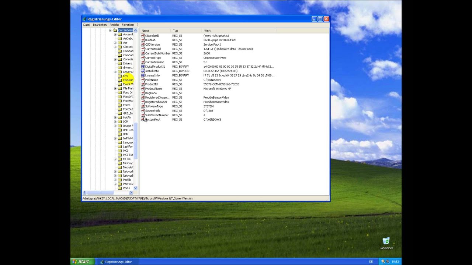This screenshot has width=472, height=265.
Task: Select the MCI Extensions tree key
Action: point(128,155)
